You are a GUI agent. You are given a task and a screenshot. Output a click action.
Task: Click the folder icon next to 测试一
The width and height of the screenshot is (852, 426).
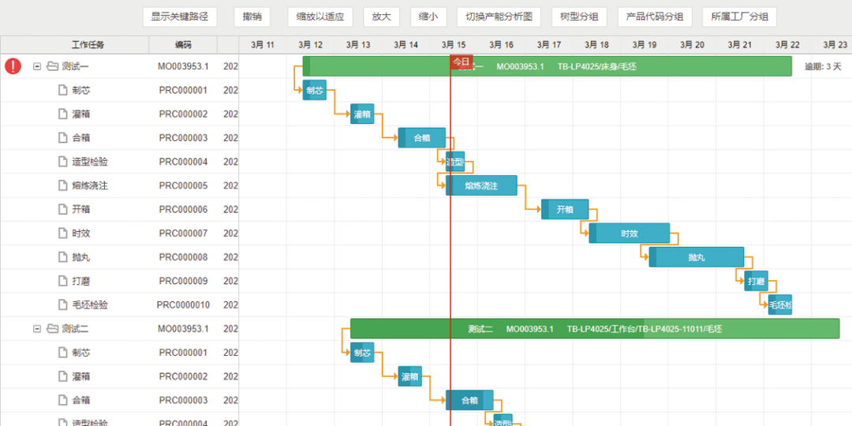pyautogui.click(x=52, y=67)
